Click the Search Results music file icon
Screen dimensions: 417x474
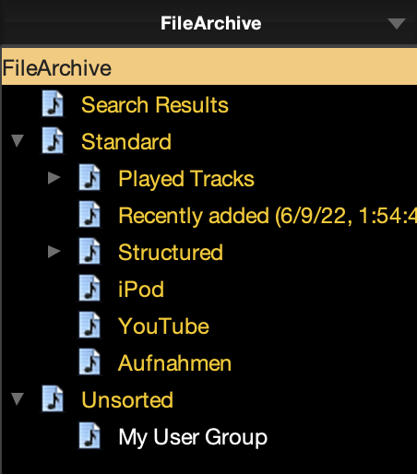point(53,104)
